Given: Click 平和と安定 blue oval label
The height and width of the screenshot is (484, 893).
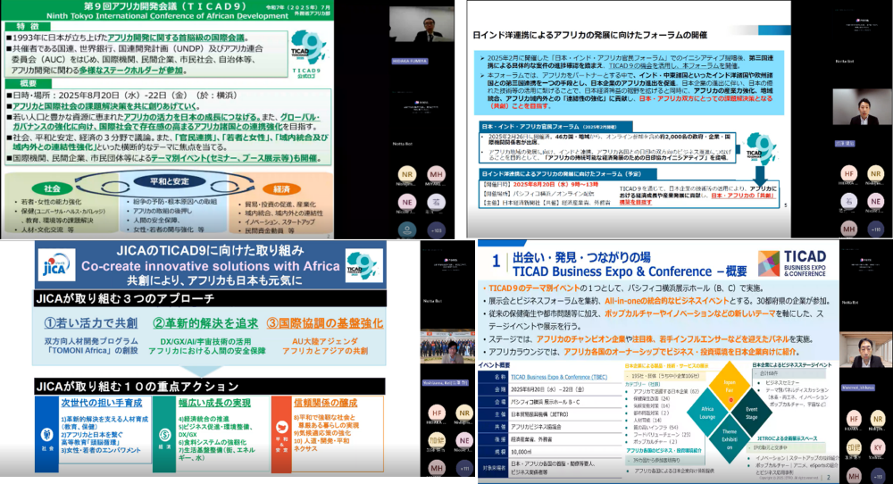Looking at the screenshot, I should click(169, 181).
